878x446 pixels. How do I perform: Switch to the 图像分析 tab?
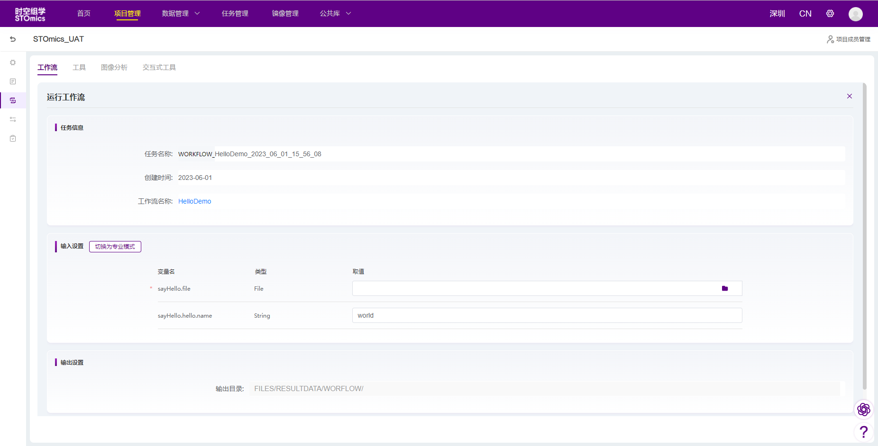point(114,67)
